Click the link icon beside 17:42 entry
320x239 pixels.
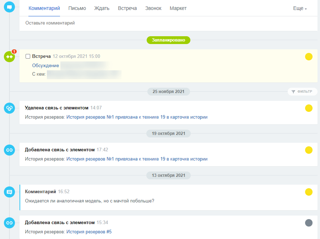click(x=9, y=150)
